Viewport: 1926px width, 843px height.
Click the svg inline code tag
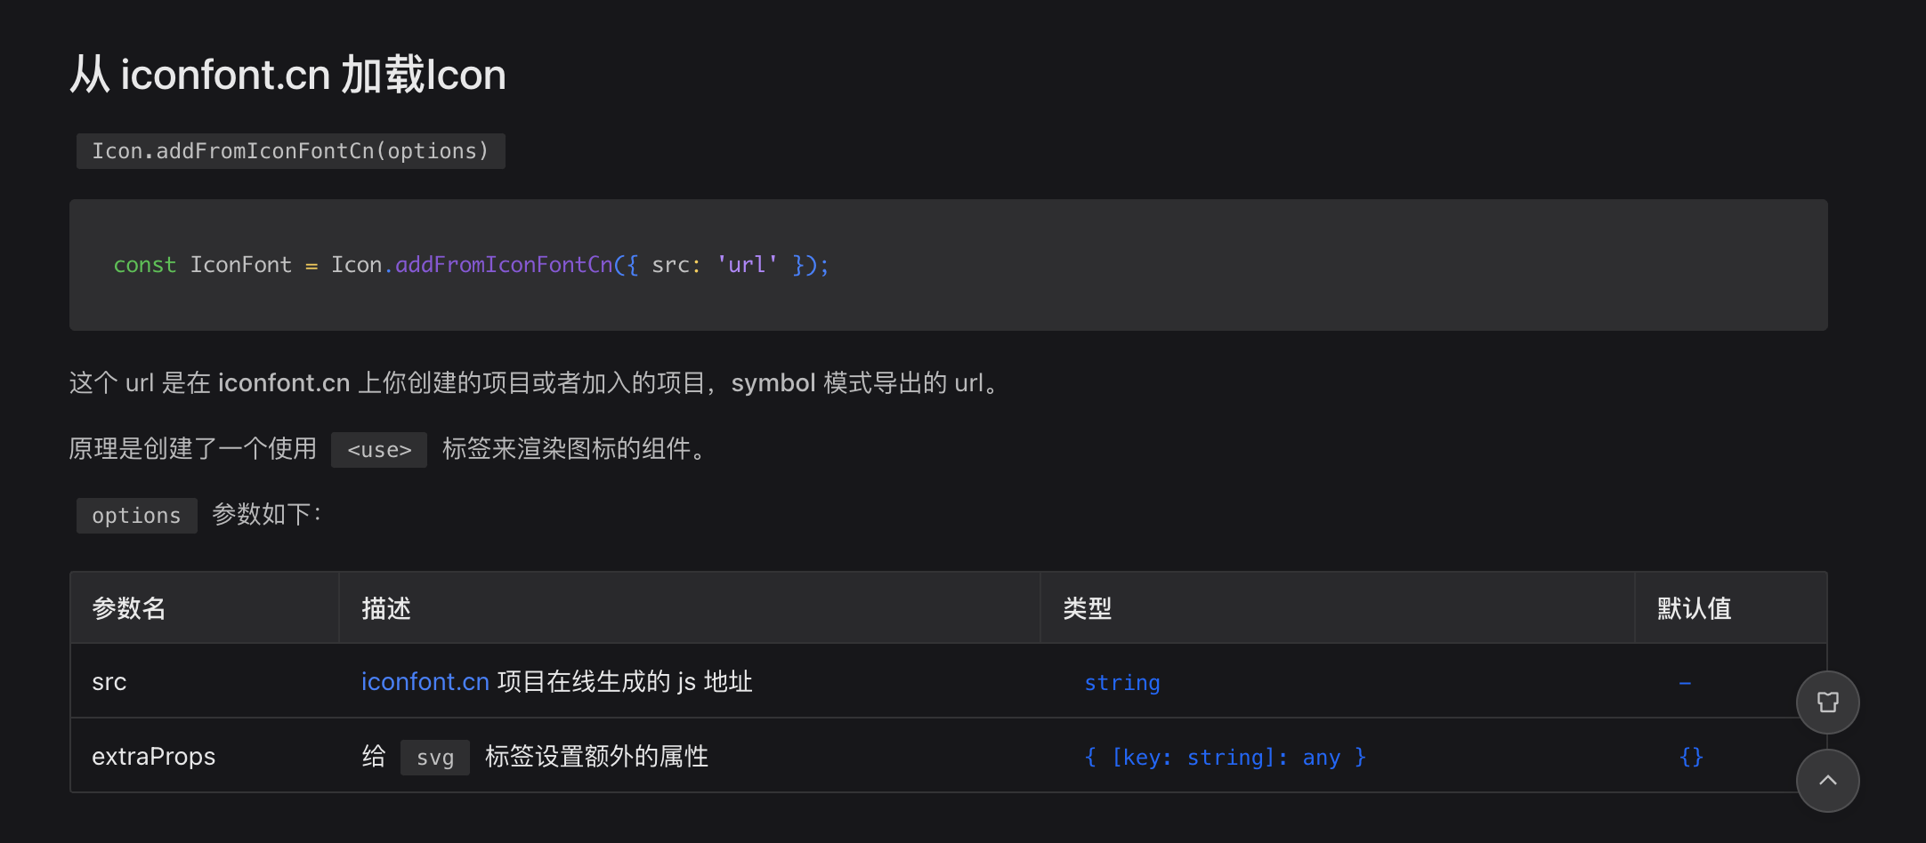pos(434,757)
